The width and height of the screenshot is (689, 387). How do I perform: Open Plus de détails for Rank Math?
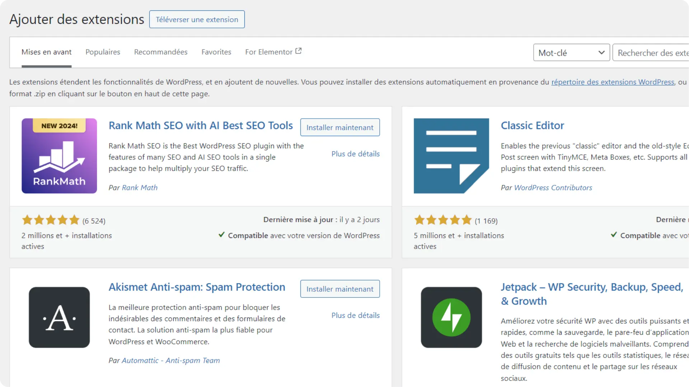(x=356, y=154)
